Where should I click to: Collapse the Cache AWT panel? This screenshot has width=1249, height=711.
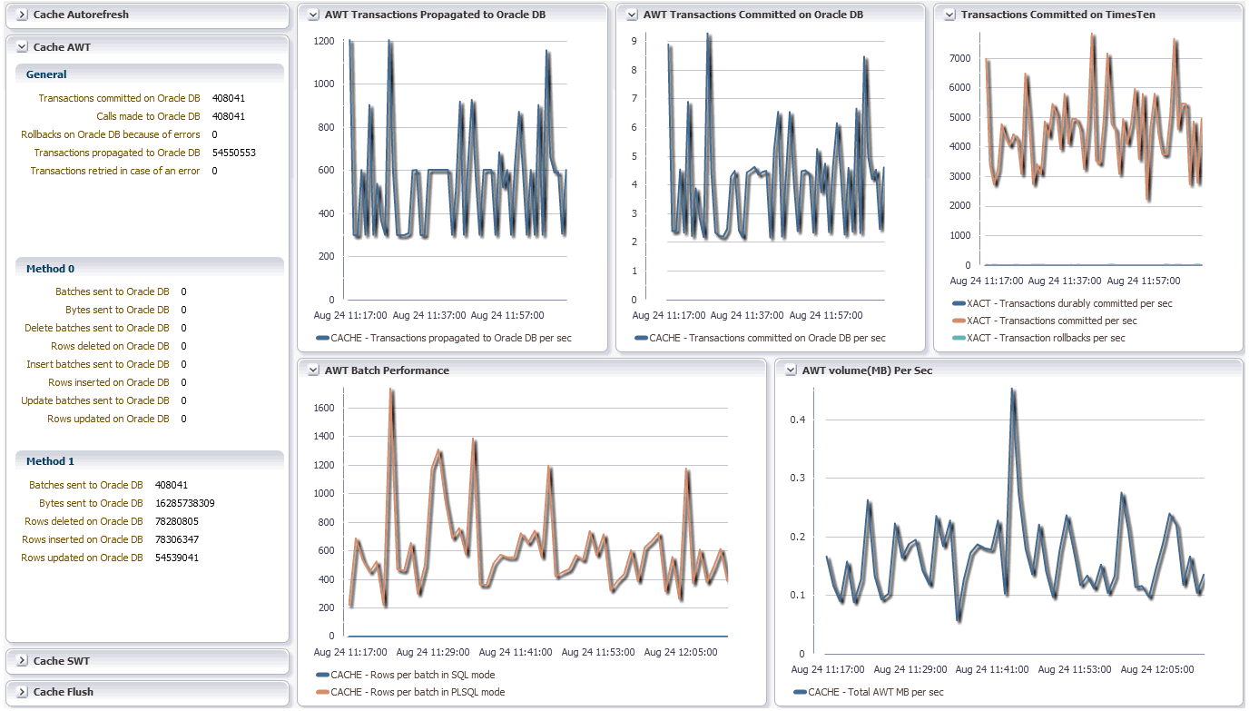22,46
